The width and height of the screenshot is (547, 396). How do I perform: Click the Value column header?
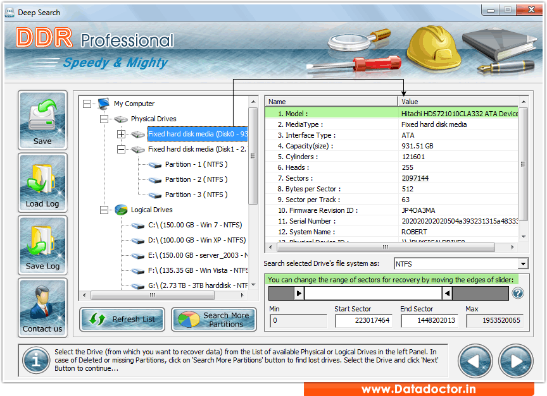click(458, 102)
